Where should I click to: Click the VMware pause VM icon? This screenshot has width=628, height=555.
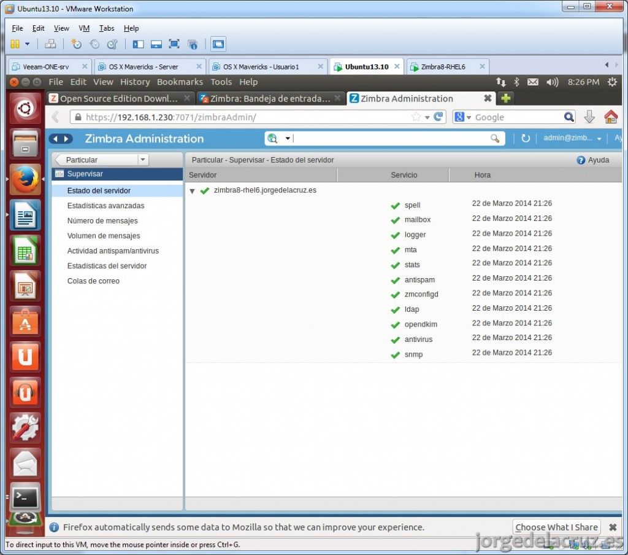[15, 44]
